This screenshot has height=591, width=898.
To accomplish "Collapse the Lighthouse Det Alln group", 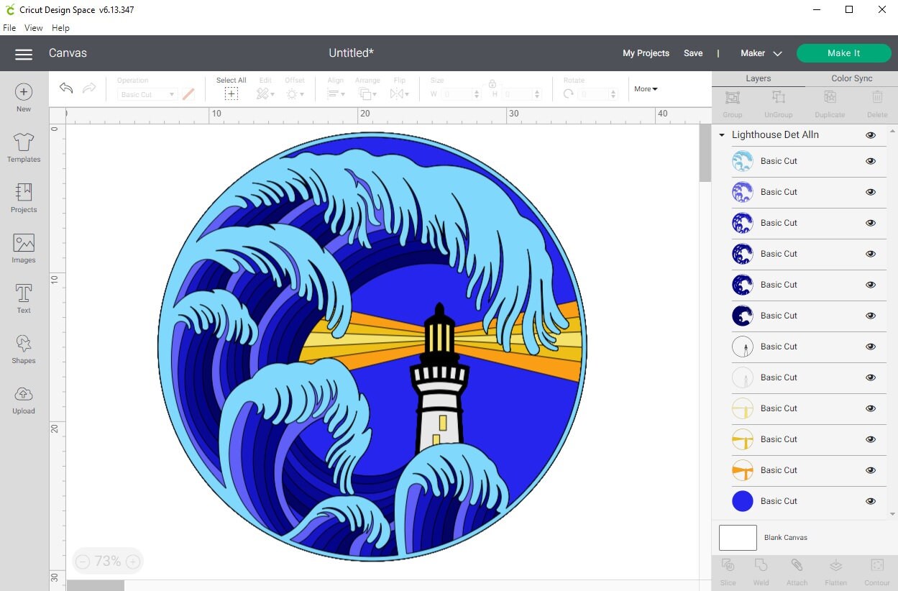I will point(722,134).
